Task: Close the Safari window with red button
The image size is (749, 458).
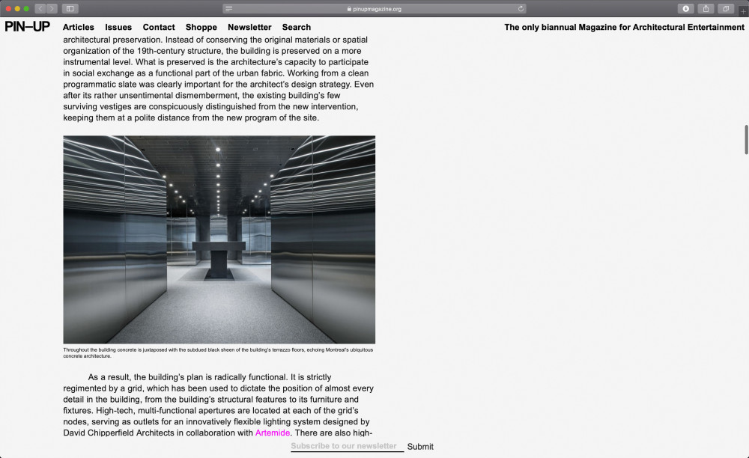Action: click(x=8, y=8)
